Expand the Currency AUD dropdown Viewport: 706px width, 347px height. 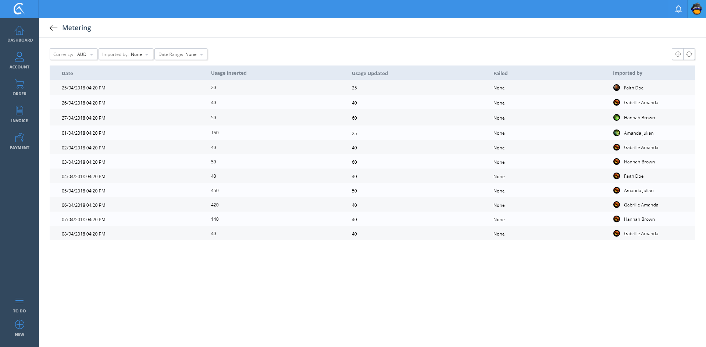(74, 54)
